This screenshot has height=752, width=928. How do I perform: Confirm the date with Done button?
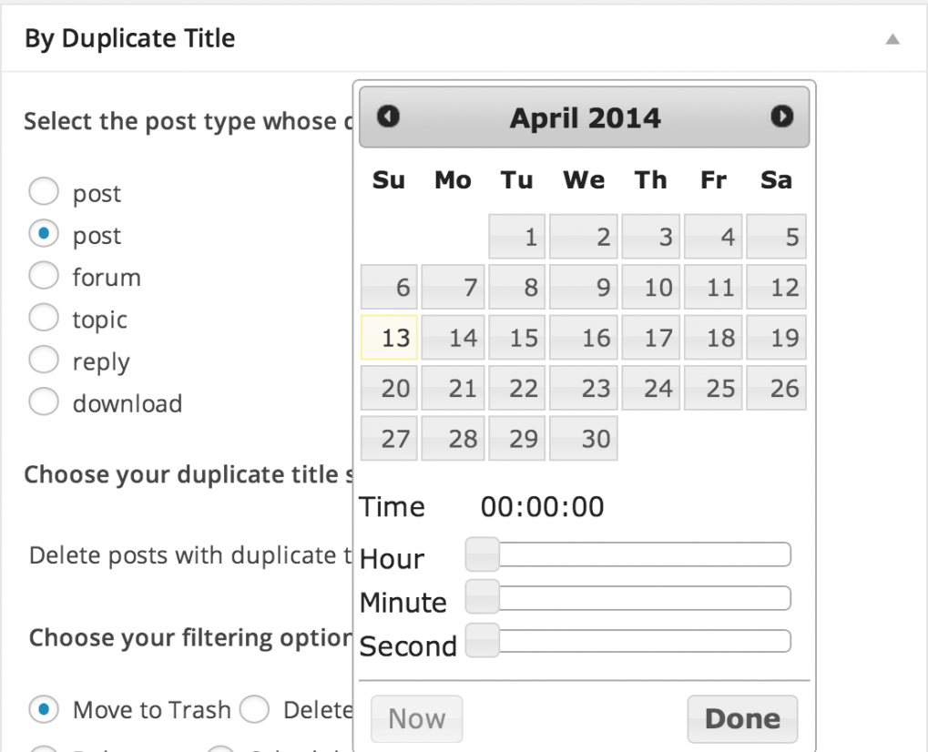741,718
